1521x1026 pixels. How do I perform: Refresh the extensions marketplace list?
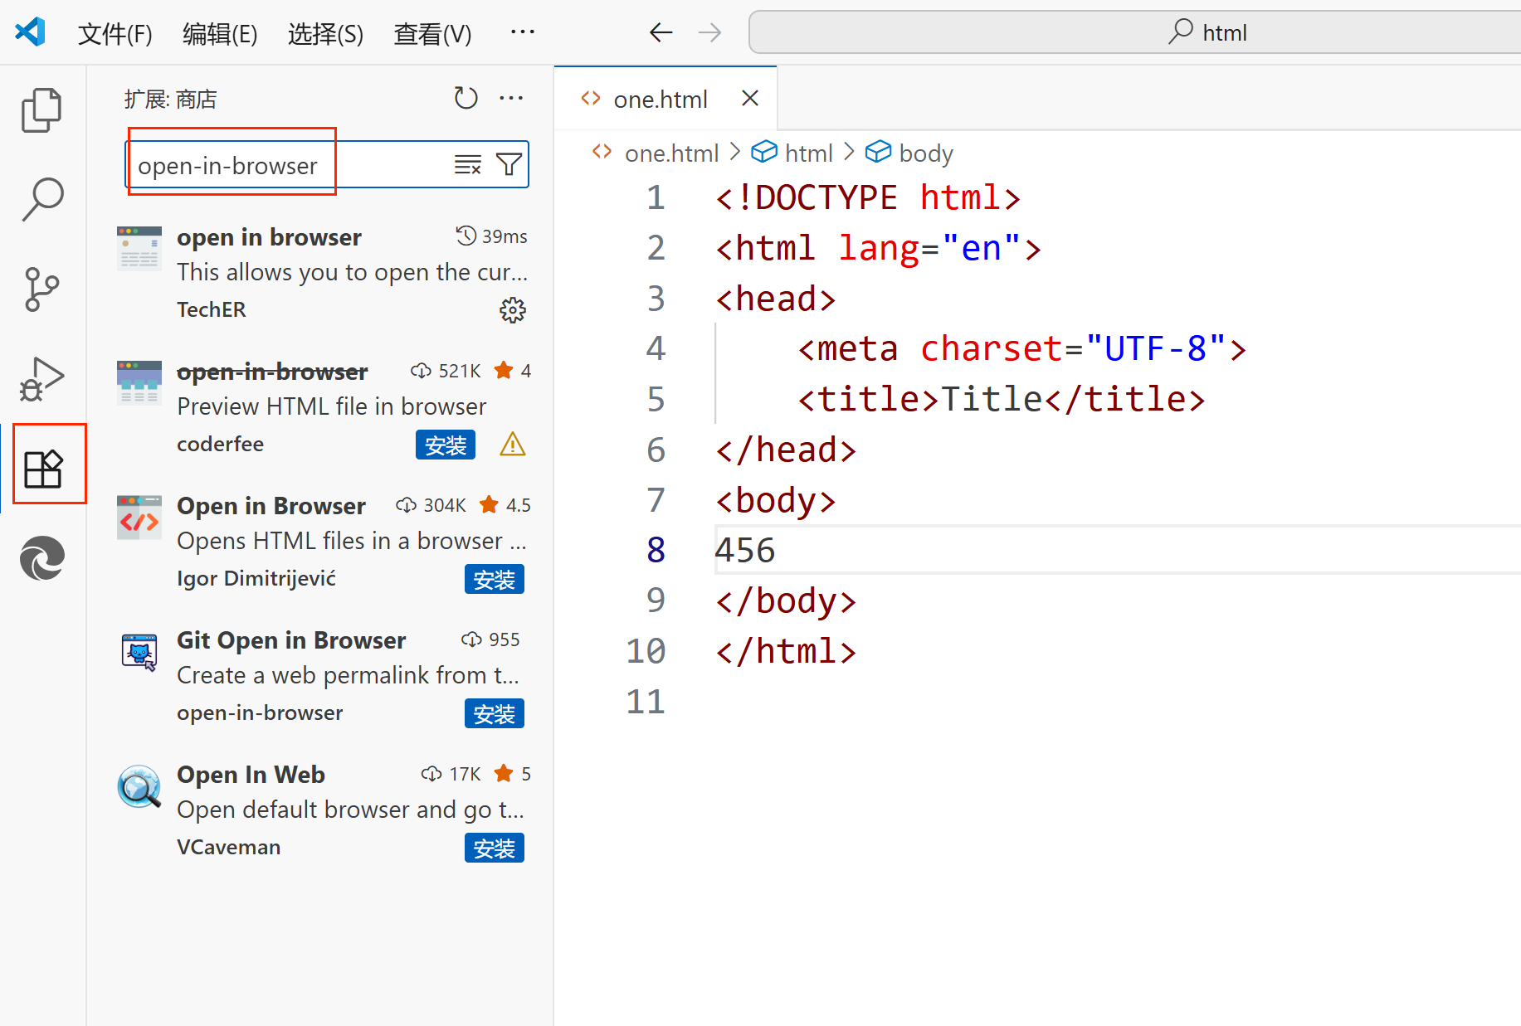[466, 98]
